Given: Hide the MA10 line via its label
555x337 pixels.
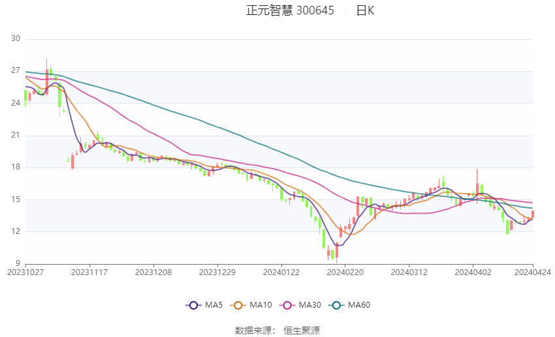Looking at the screenshot, I should coord(261,305).
